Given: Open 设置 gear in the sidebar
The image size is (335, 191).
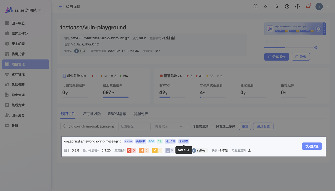Looking at the screenshot, I should [15, 126].
